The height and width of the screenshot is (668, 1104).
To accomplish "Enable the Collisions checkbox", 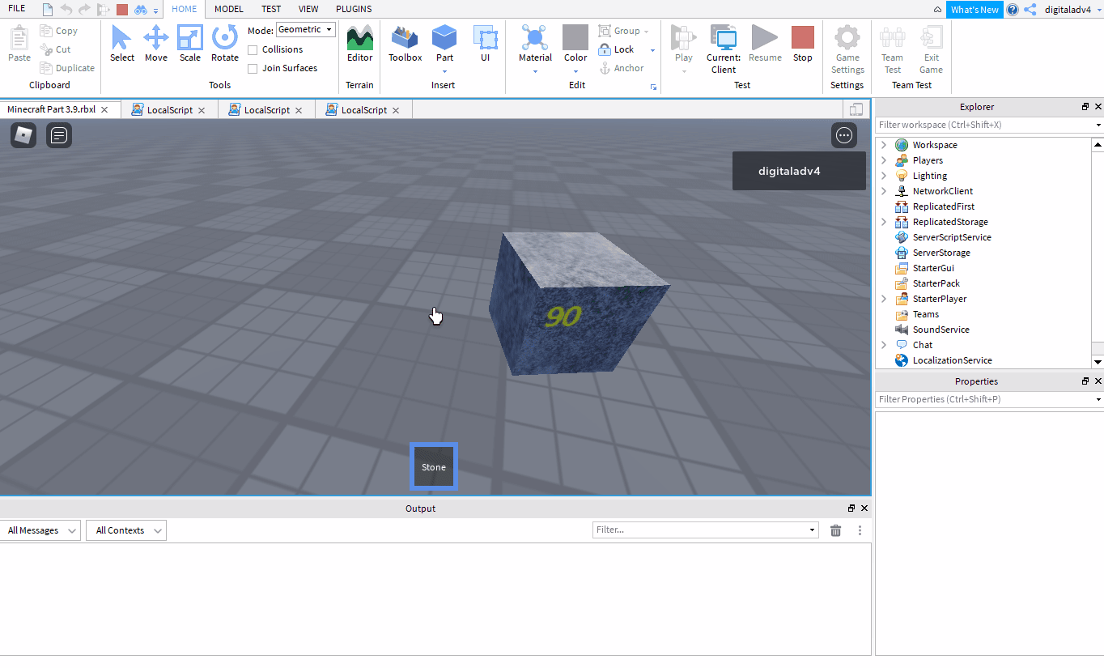I will tap(253, 49).
